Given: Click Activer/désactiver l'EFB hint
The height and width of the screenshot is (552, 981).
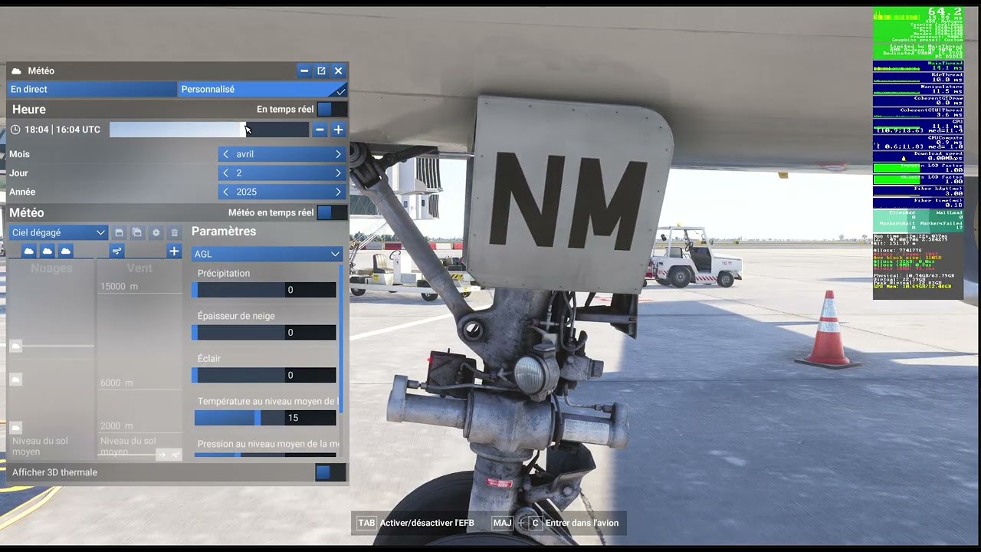Looking at the screenshot, I should (x=427, y=523).
